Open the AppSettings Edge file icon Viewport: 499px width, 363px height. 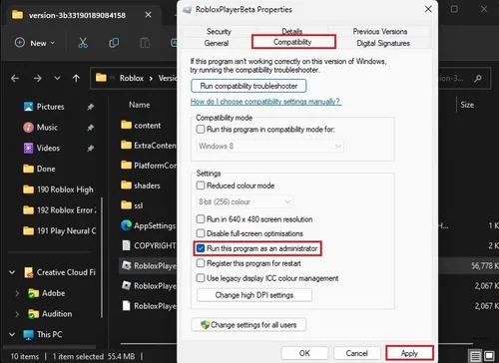[126, 225]
